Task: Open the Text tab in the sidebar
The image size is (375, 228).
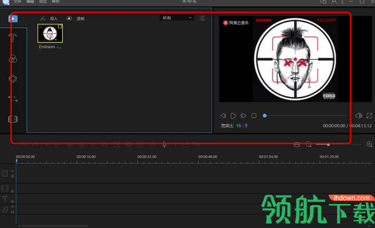Action: [13, 38]
